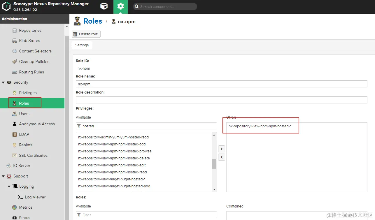This screenshot has width=375, height=220.
Task: Select nx-repository-view-npm-npm-hosted-add privilege
Action: click(144, 144)
